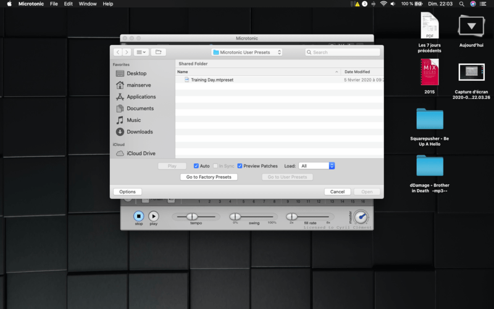494x309 pixels.
Task: Disable the Preview Patches checkbox
Action: pyautogui.click(x=240, y=166)
